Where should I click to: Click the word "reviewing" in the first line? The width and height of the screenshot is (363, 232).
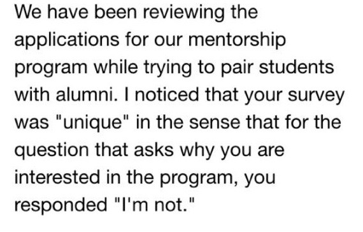pyautogui.click(x=183, y=14)
